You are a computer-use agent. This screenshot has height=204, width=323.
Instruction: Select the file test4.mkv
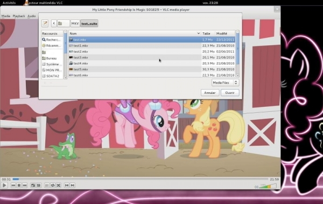pyautogui.click(x=152, y=63)
